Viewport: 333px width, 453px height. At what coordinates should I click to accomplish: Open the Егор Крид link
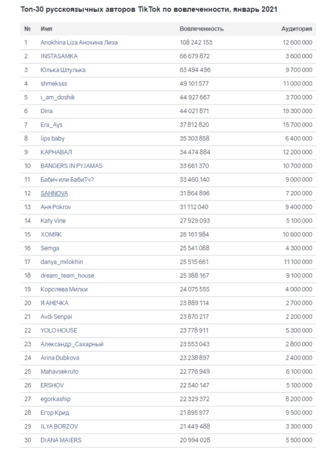[55, 412]
